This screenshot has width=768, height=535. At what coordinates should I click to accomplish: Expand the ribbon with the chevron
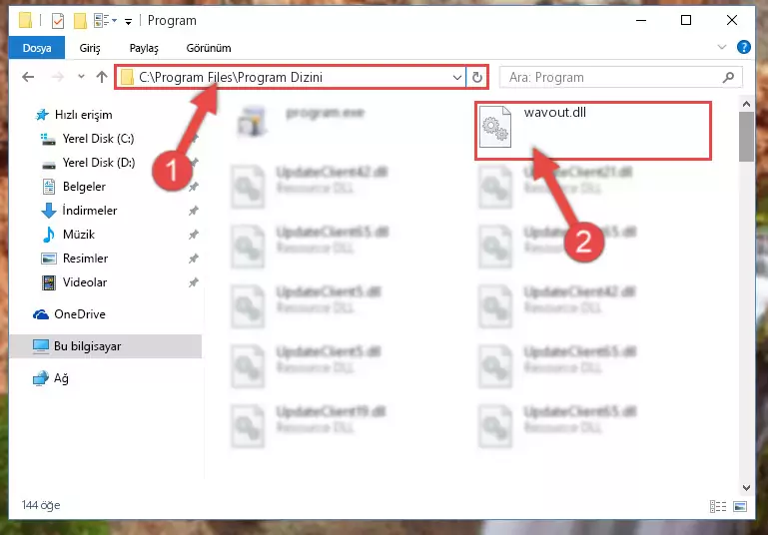click(721, 47)
